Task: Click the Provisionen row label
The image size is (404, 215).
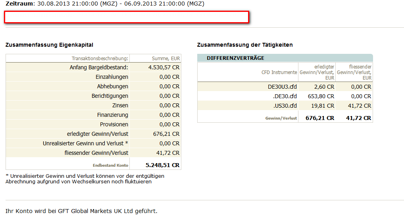Action: pyautogui.click(x=114, y=124)
